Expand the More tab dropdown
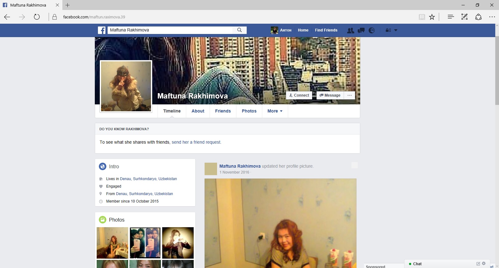Screen dimensions: 499x268 pos(275,111)
